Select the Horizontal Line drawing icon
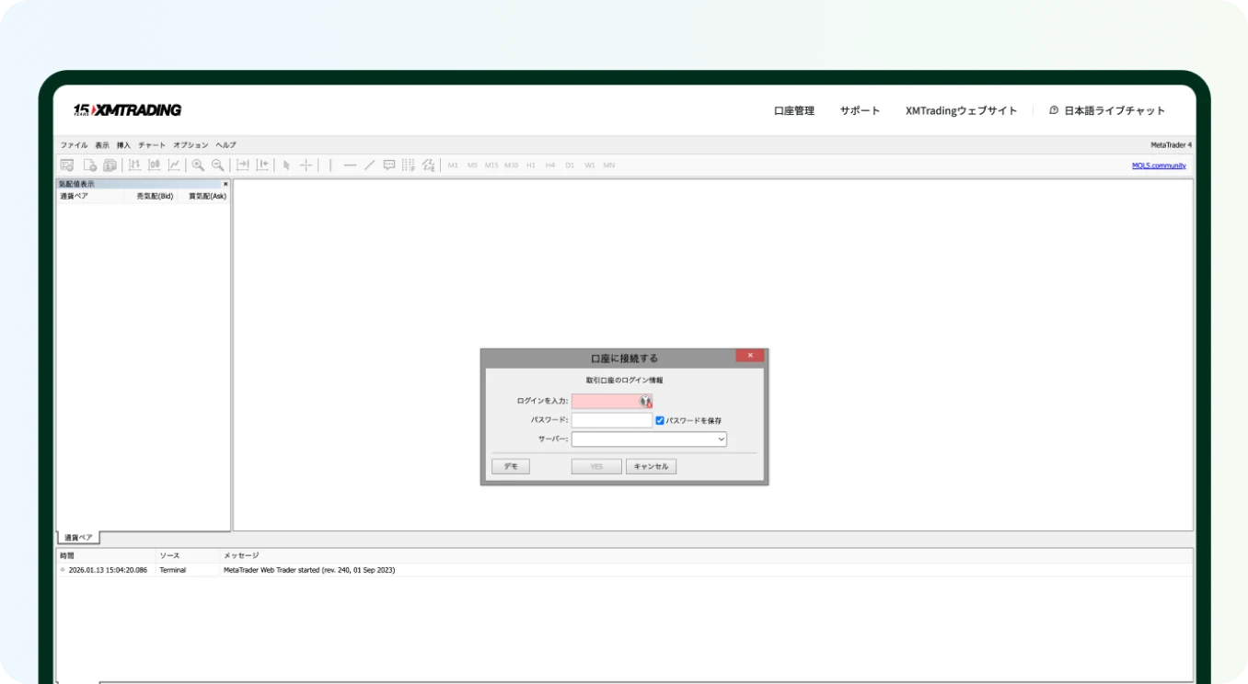 tap(350, 165)
